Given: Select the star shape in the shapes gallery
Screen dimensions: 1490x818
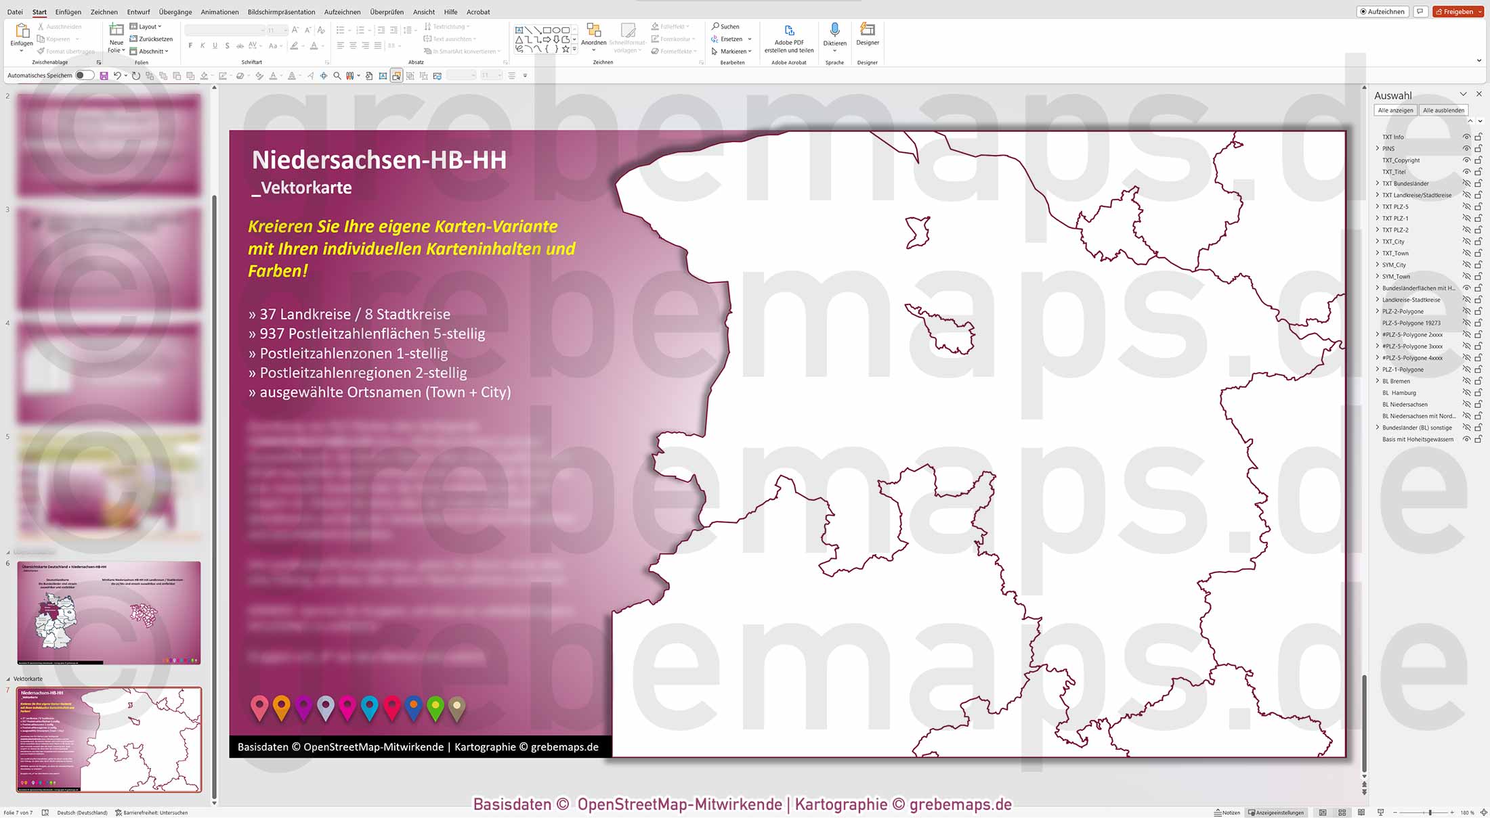Looking at the screenshot, I should [567, 48].
